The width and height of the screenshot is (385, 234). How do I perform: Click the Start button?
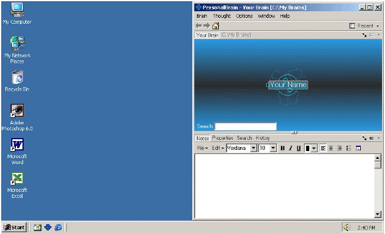[x=14, y=227]
